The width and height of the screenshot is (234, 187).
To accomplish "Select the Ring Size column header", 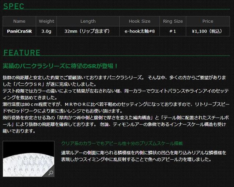I will [173, 21].
